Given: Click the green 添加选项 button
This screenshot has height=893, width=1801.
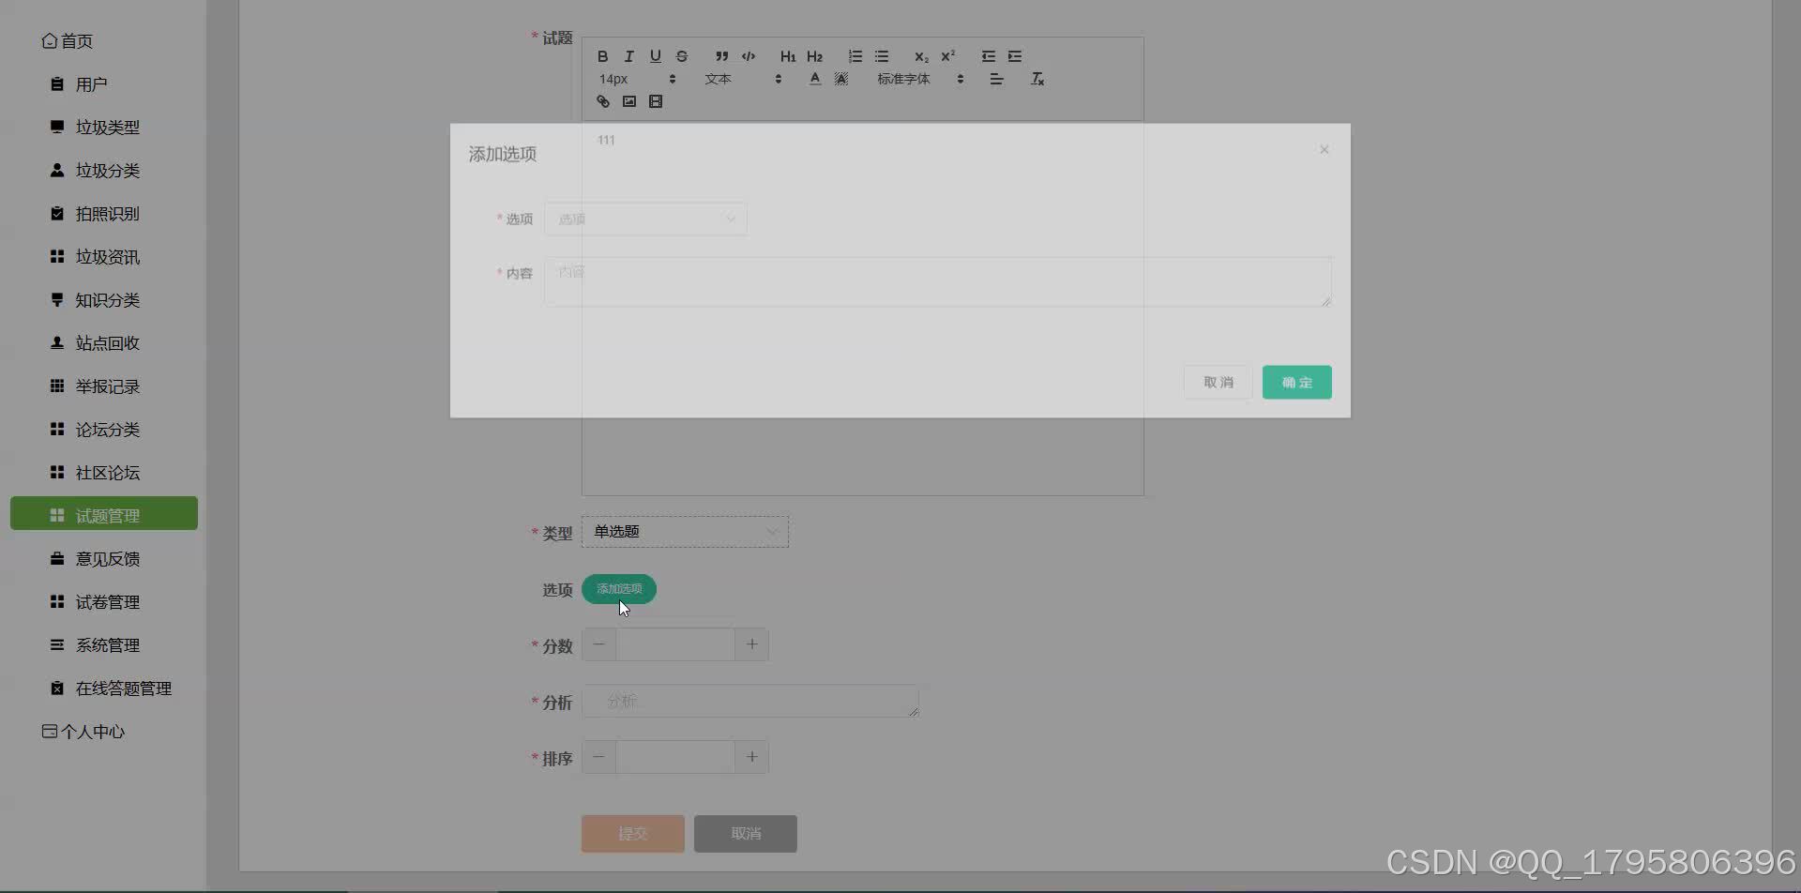Looking at the screenshot, I should [x=618, y=589].
